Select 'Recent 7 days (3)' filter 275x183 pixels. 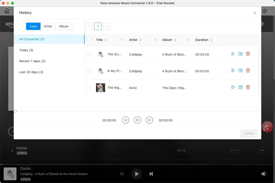(32, 61)
